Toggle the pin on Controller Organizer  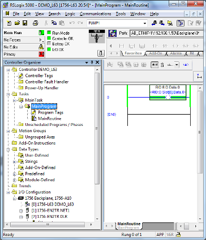[92, 62]
